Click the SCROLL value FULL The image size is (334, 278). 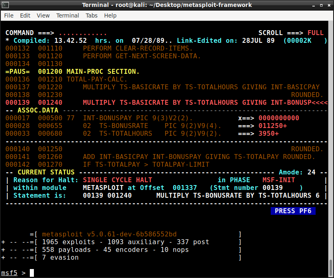[x=316, y=33]
